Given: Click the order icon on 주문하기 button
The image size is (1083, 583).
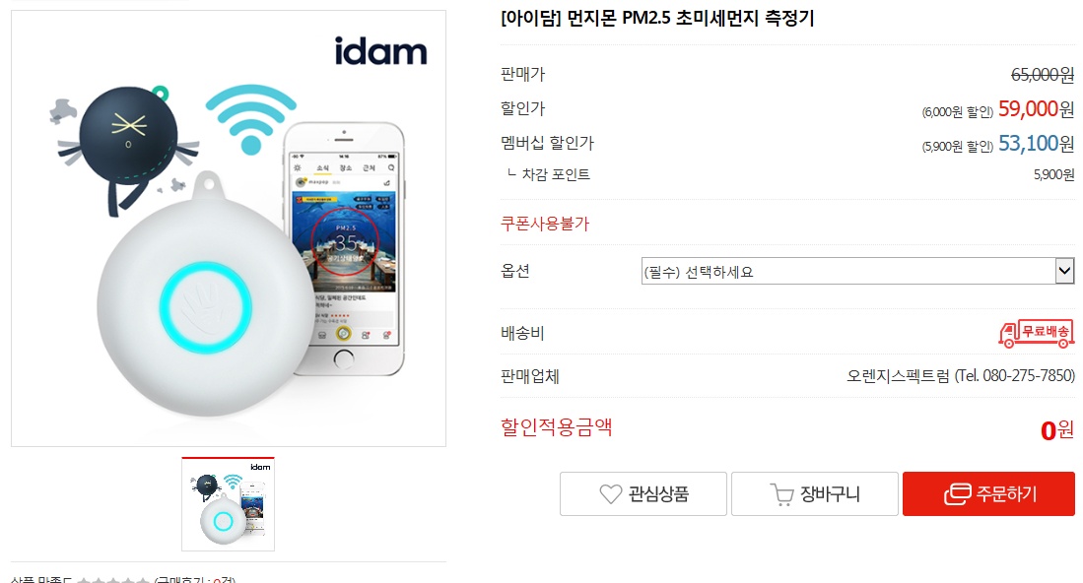Looking at the screenshot, I should coord(957,494).
